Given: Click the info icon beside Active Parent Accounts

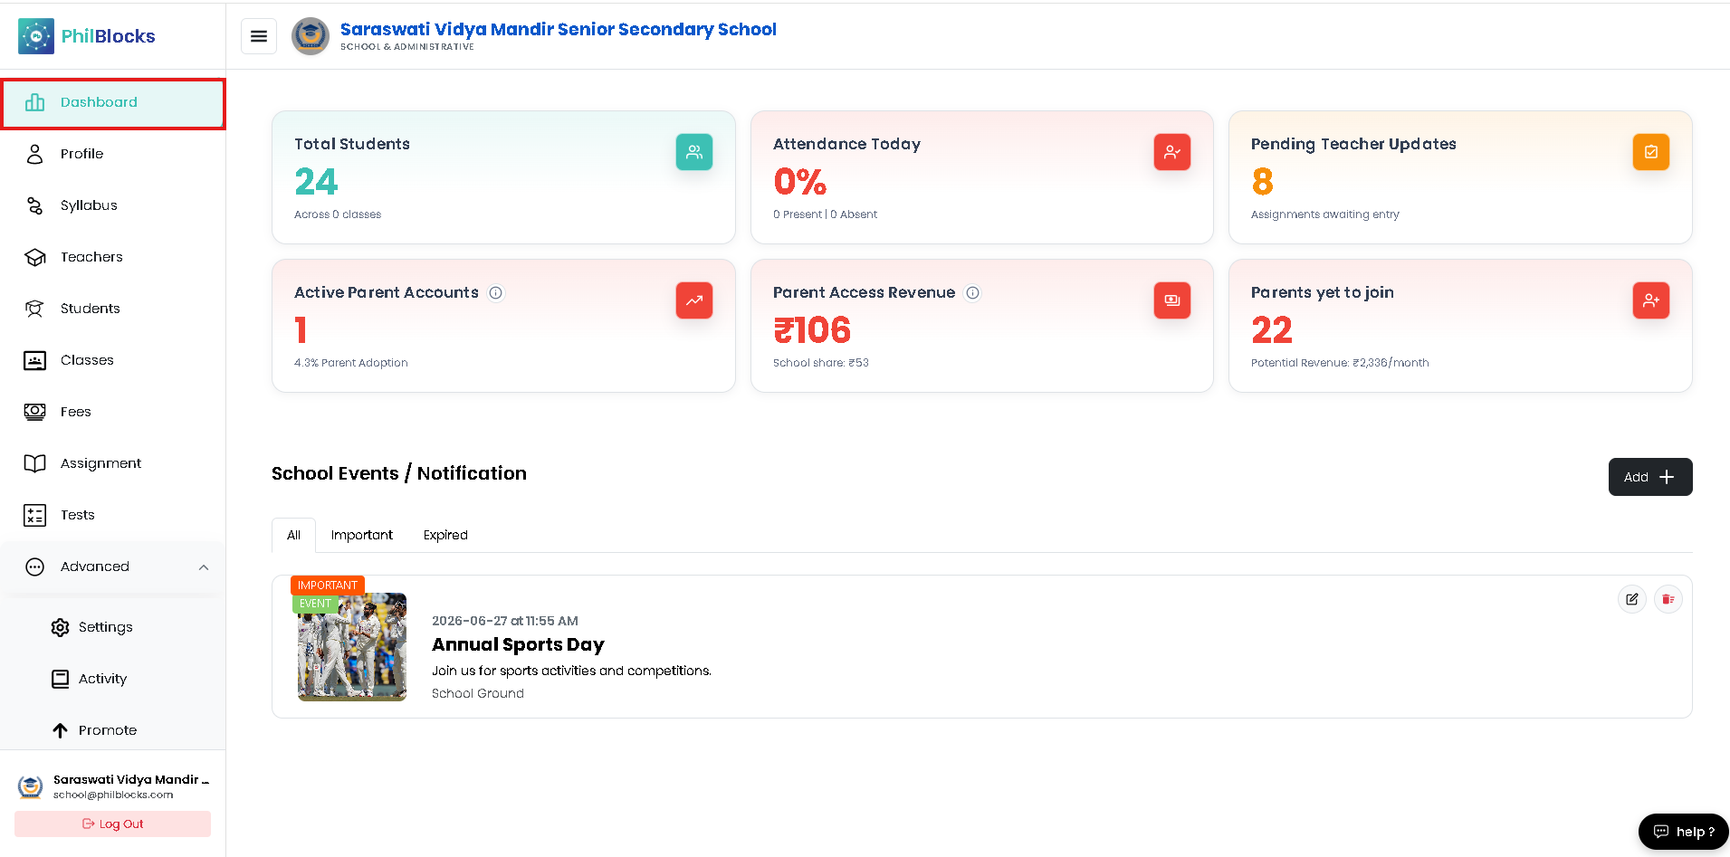Looking at the screenshot, I should (496, 292).
